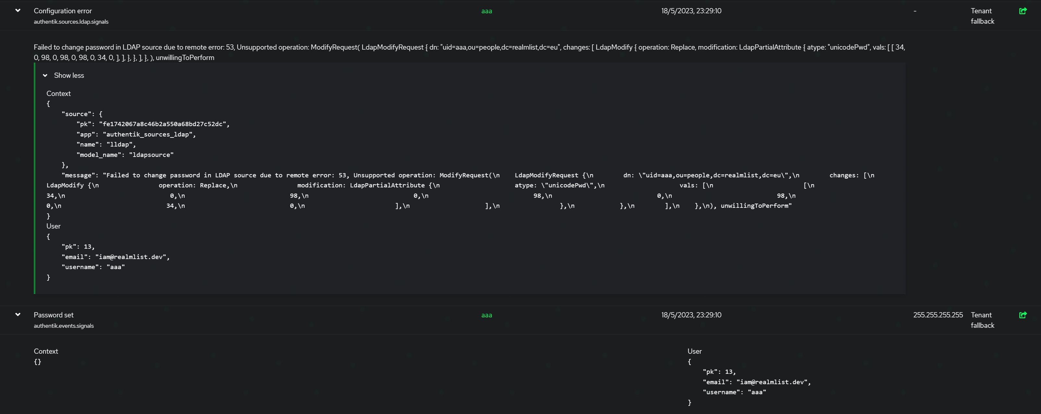The width and height of the screenshot is (1041, 414).
Task: Select the IP address 255.255.255.255
Action: point(938,315)
